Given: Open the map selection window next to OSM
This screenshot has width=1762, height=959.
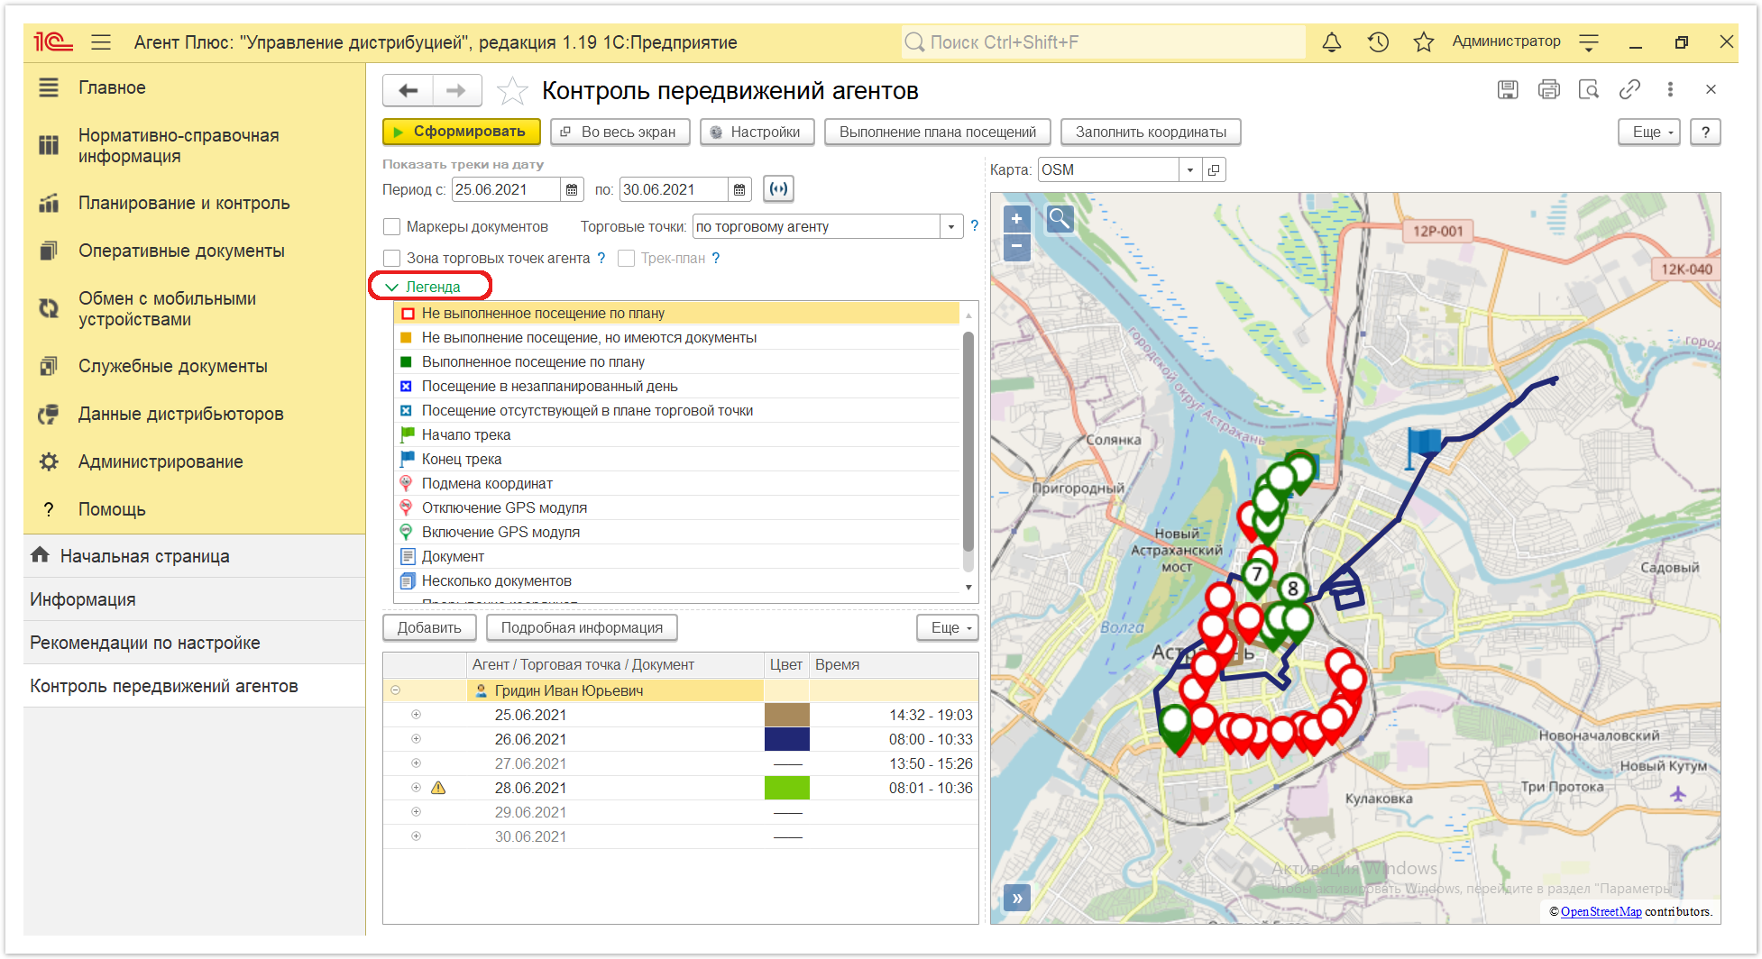Looking at the screenshot, I should (x=1214, y=169).
